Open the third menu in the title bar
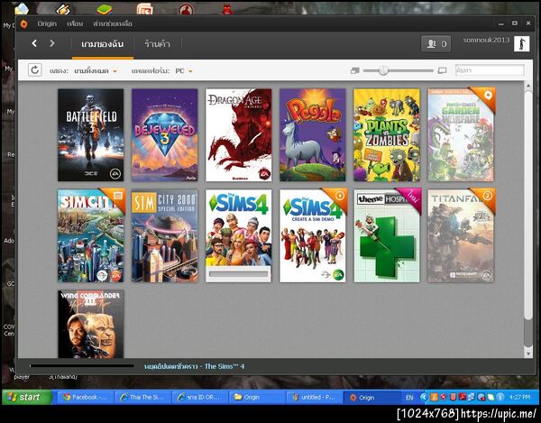Image resolution: width=541 pixels, height=423 pixels. (113, 23)
